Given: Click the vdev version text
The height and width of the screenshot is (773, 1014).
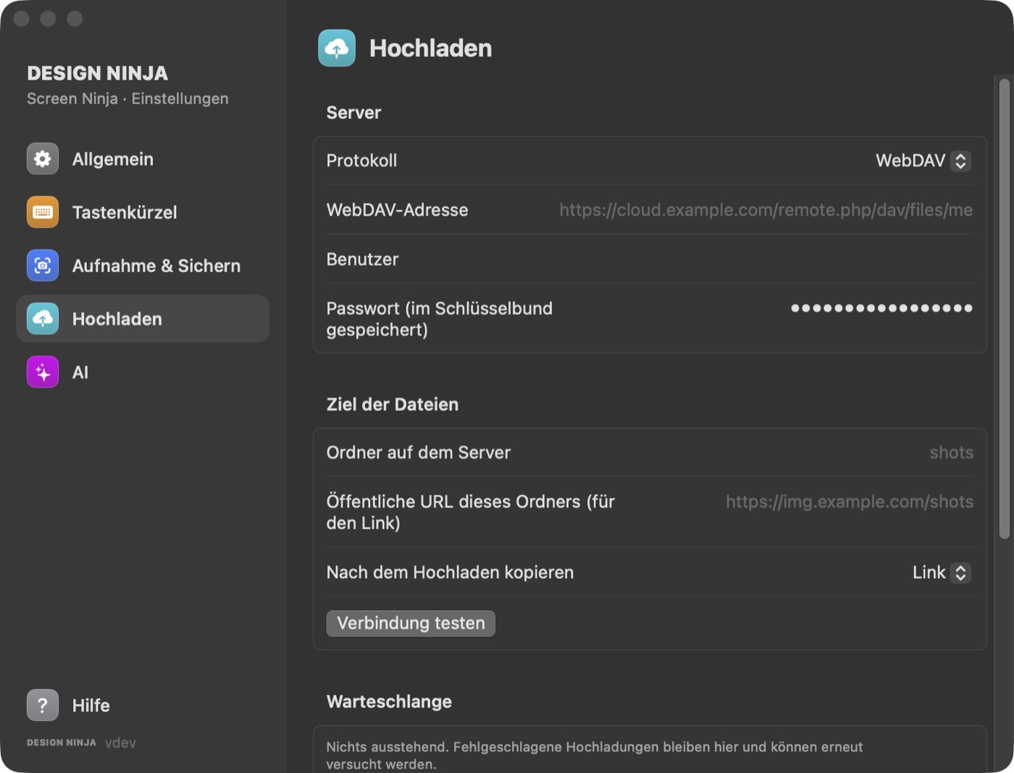Looking at the screenshot, I should pyautogui.click(x=120, y=743).
